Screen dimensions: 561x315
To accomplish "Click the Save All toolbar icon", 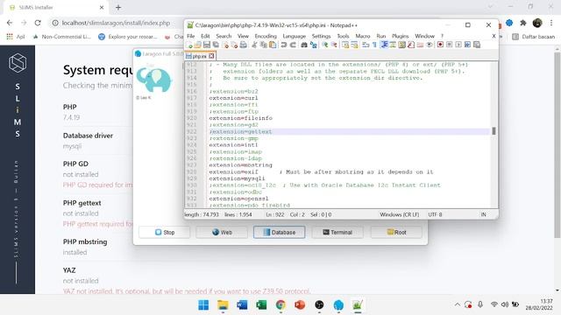I will [216, 45].
